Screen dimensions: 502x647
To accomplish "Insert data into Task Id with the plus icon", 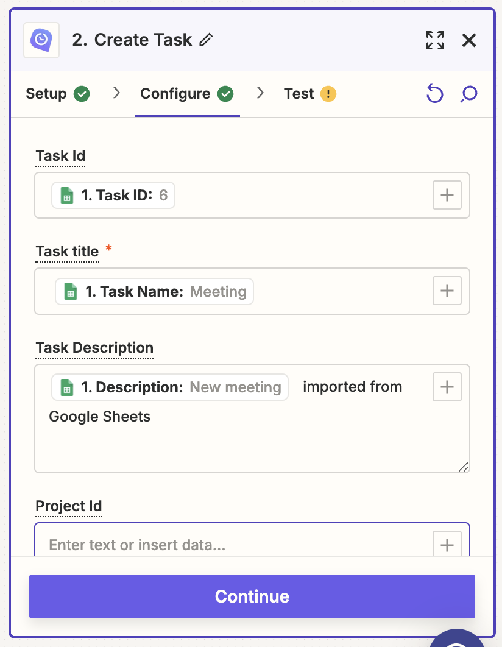I will pos(447,195).
